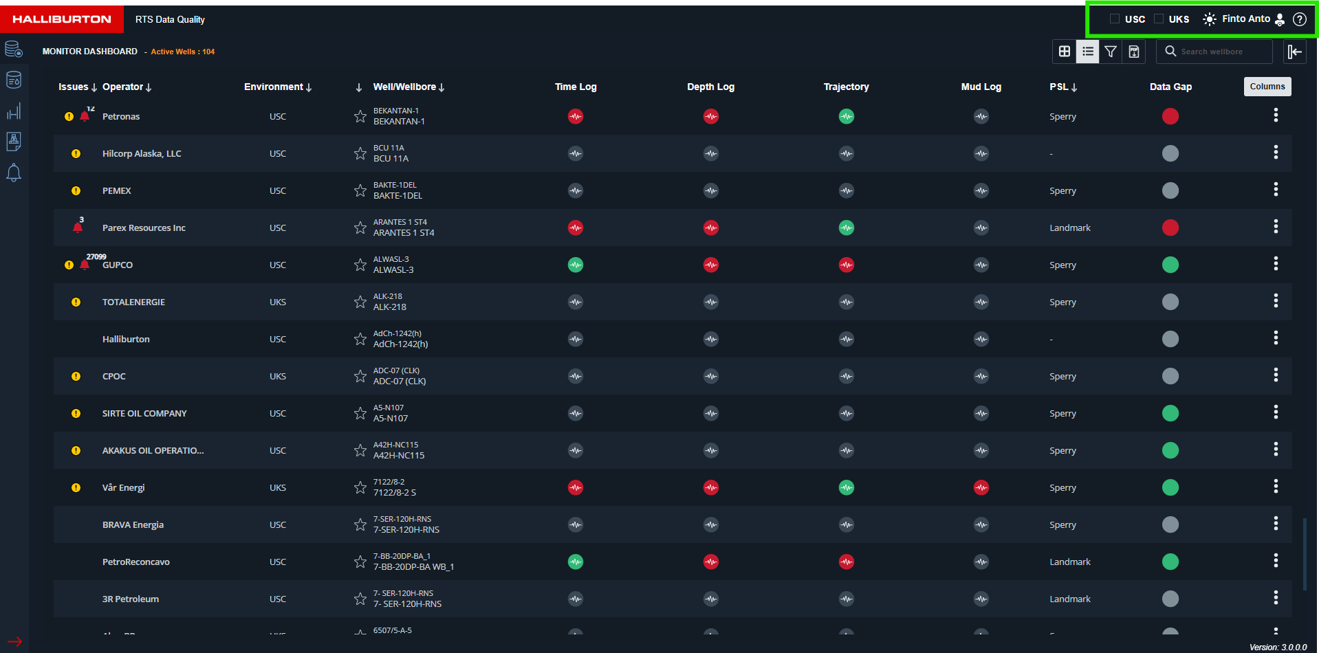Open the filter funnel icon

coord(1110,52)
